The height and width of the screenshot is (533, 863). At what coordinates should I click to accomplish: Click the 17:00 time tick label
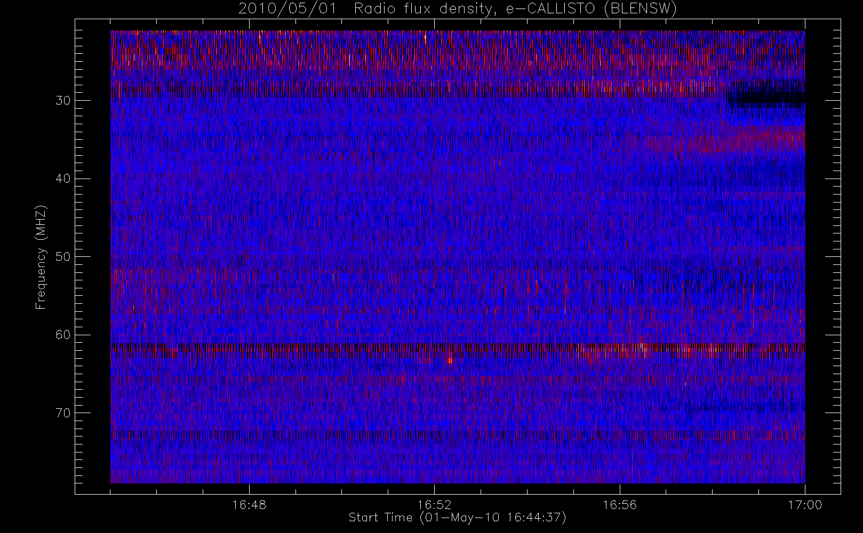805,505
